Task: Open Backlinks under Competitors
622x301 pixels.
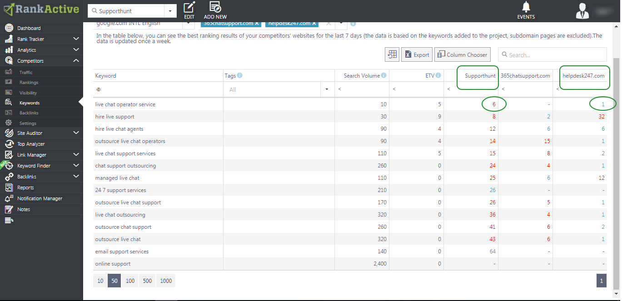Action: (x=29, y=113)
